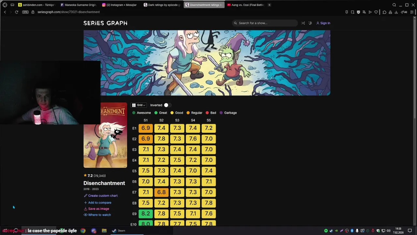
Task: Click S1 E1 rating cell 6.9
Action: point(146,128)
